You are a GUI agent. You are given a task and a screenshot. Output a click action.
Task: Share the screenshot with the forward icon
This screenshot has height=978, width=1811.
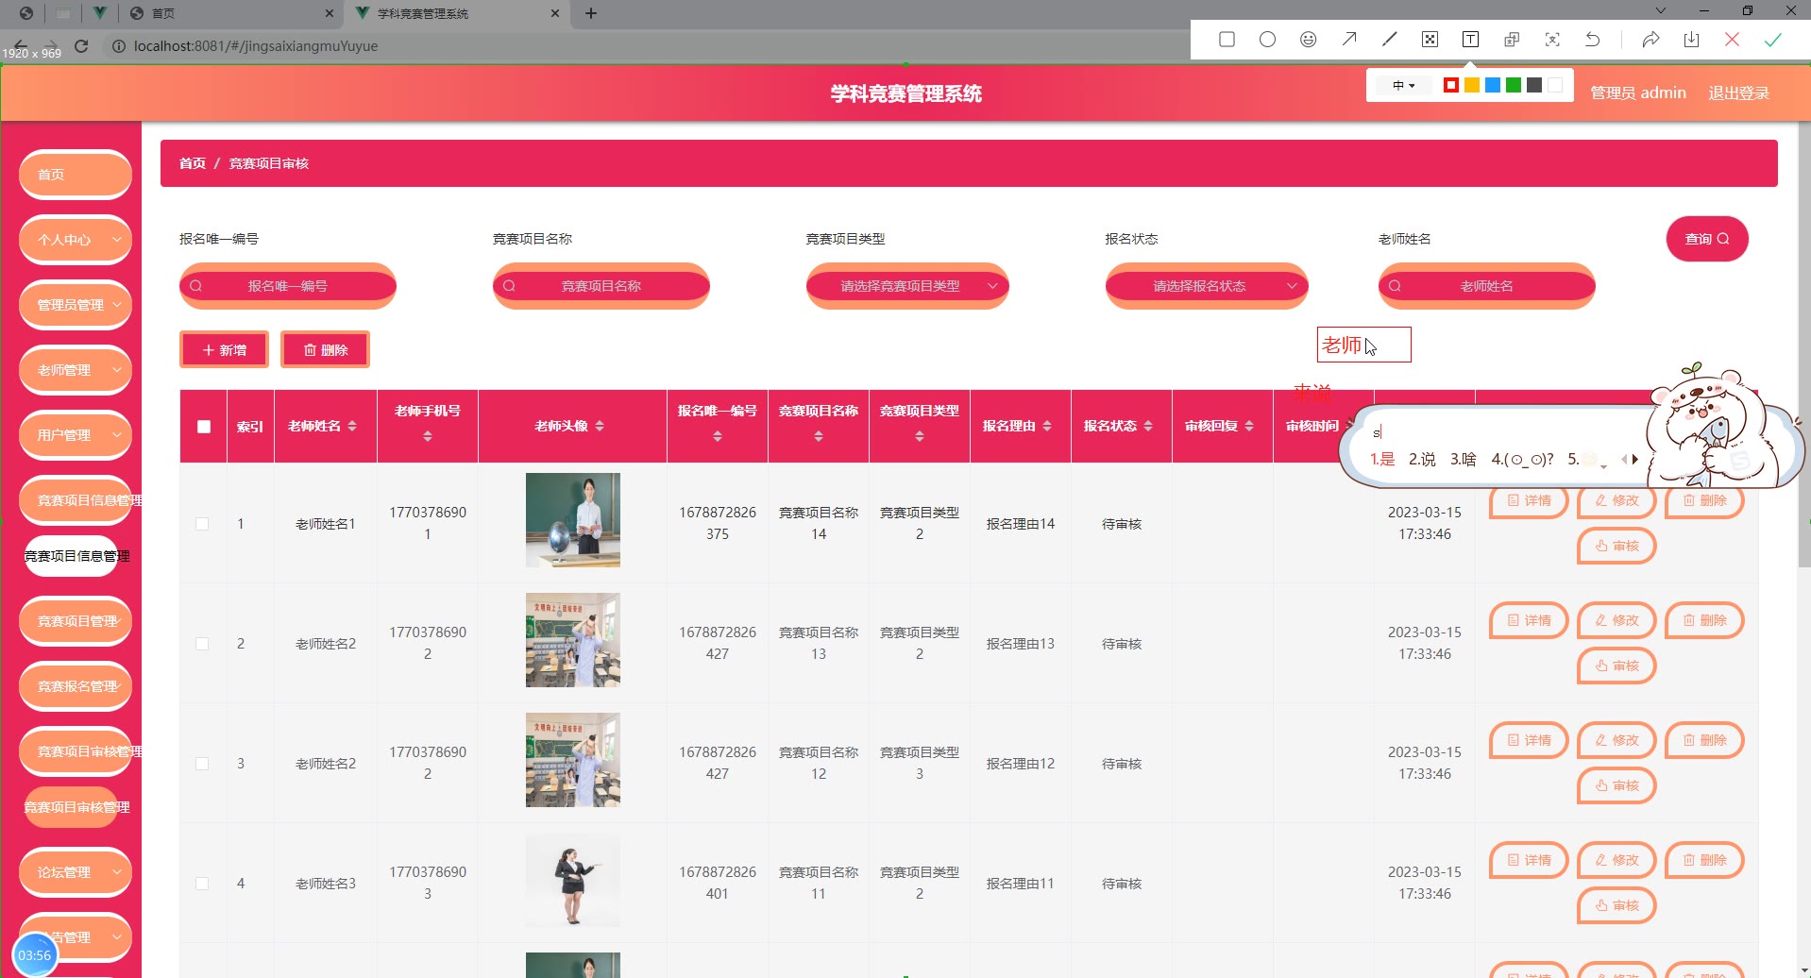(1650, 40)
